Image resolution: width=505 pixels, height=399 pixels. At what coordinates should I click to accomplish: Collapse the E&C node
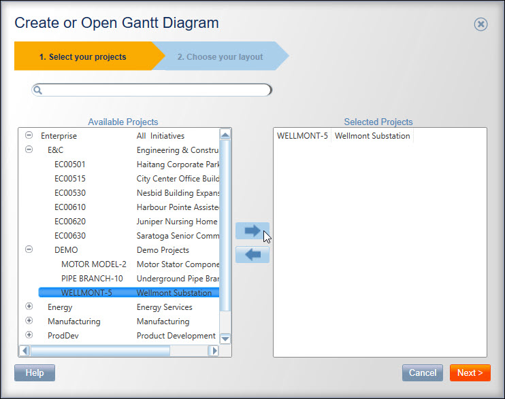[x=29, y=150]
